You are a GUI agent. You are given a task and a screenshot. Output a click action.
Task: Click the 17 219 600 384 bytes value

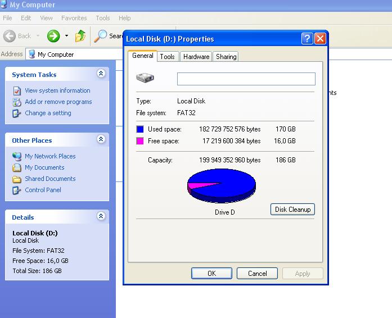232,141
